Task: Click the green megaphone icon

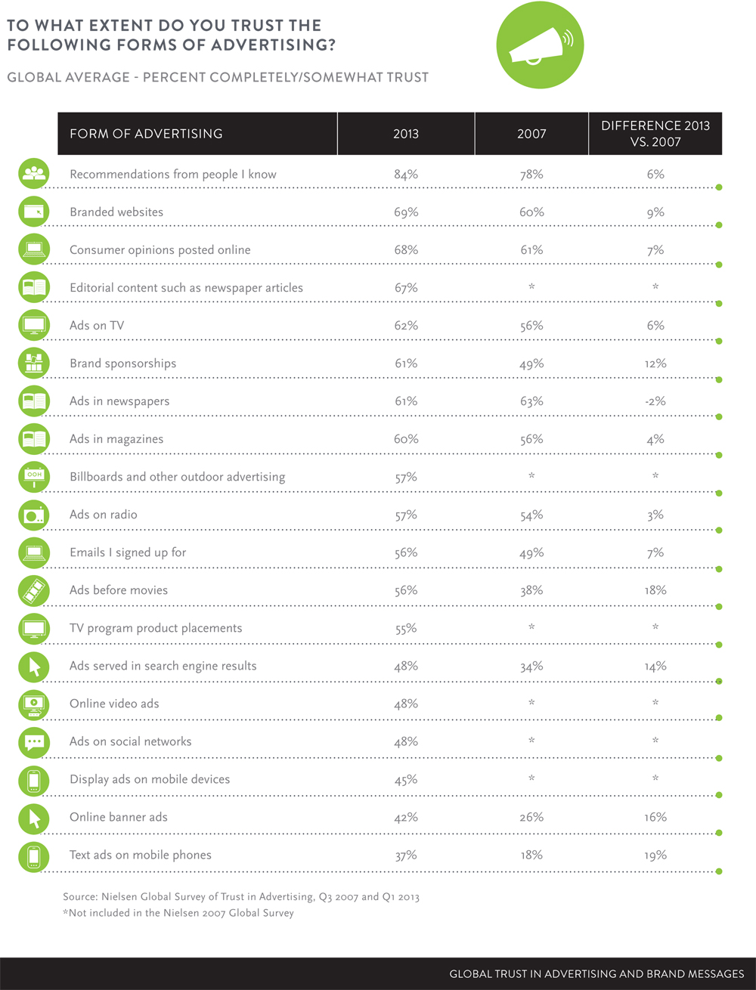Action: pyautogui.click(x=539, y=45)
